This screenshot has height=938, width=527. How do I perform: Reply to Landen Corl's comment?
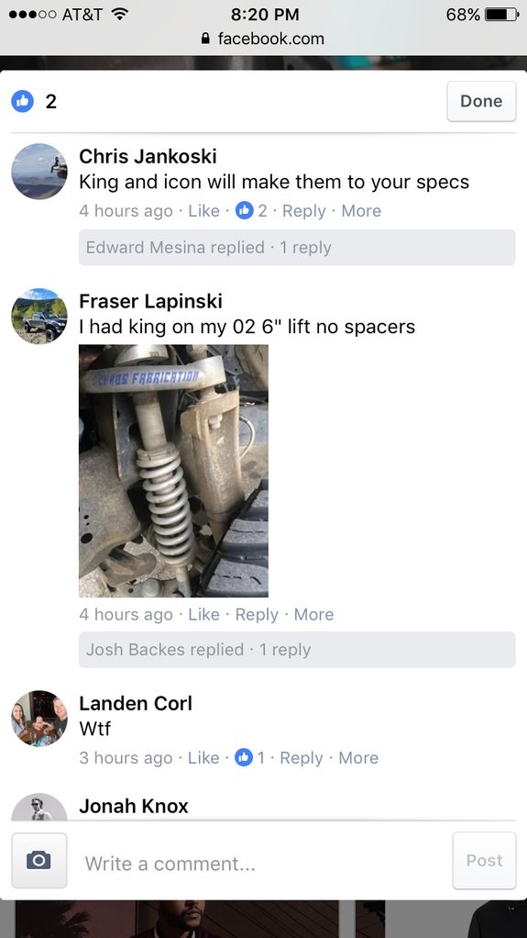pos(302,757)
